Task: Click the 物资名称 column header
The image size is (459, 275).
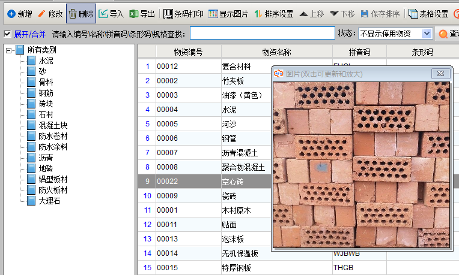Action: click(x=276, y=52)
